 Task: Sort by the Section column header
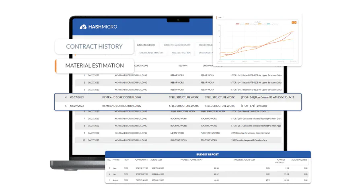[x=183, y=66]
